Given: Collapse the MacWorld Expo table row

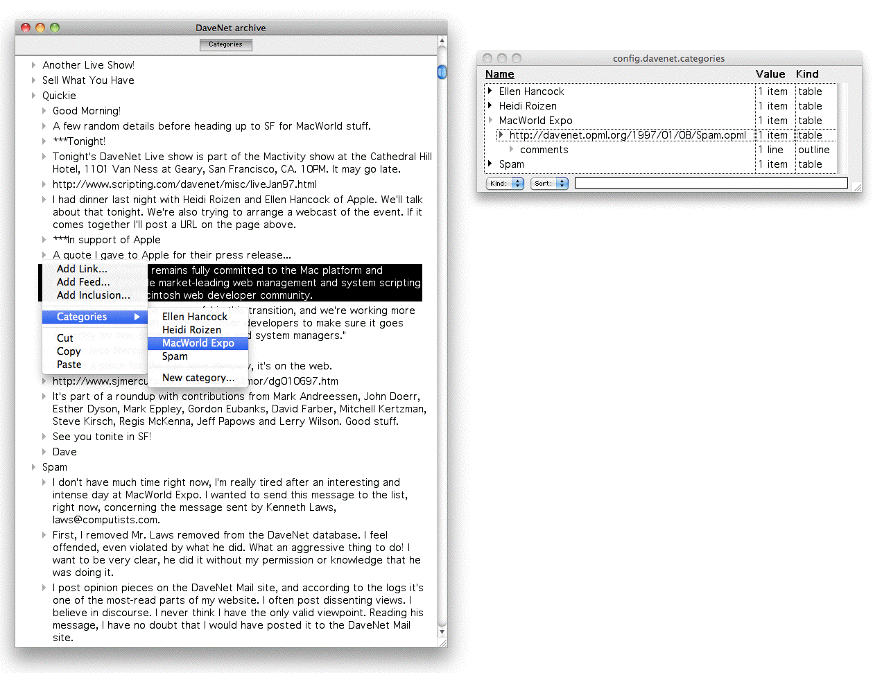Looking at the screenshot, I should point(490,121).
